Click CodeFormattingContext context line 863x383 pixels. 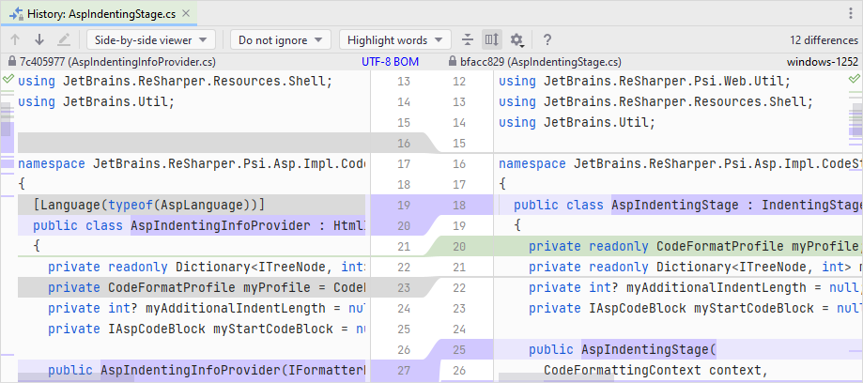[655, 371]
